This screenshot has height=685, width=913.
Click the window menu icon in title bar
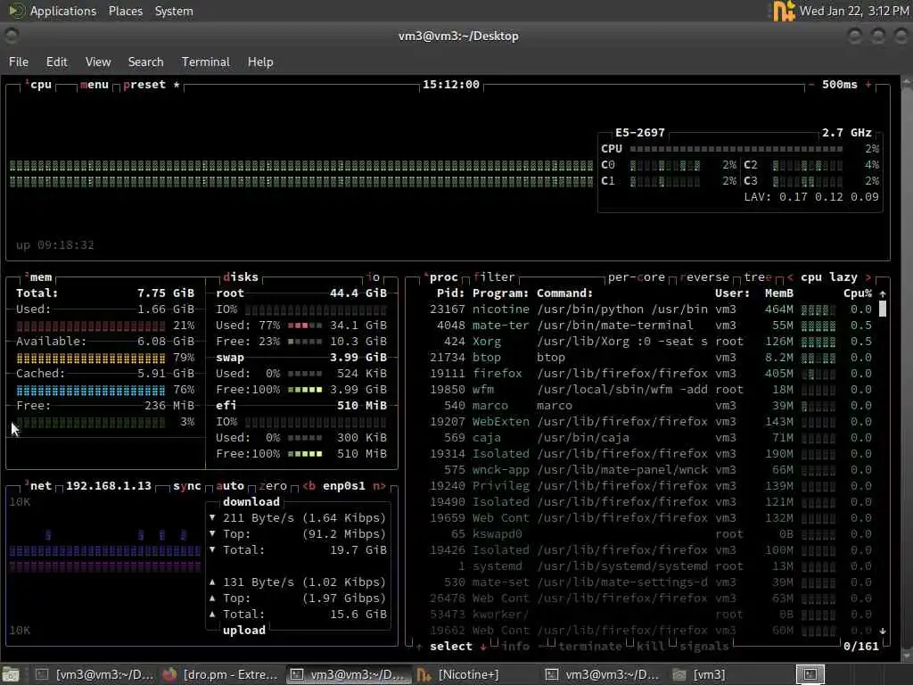tap(11, 36)
